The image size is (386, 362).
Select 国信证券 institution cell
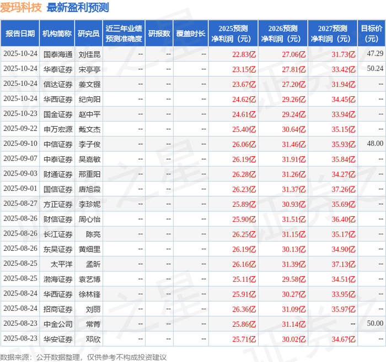pyautogui.click(x=58, y=189)
